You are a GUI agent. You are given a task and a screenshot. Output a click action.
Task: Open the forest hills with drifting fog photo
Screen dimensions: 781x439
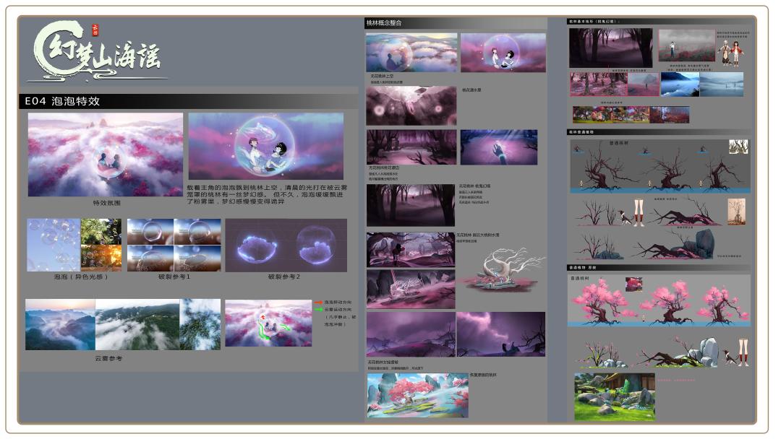(x=137, y=325)
